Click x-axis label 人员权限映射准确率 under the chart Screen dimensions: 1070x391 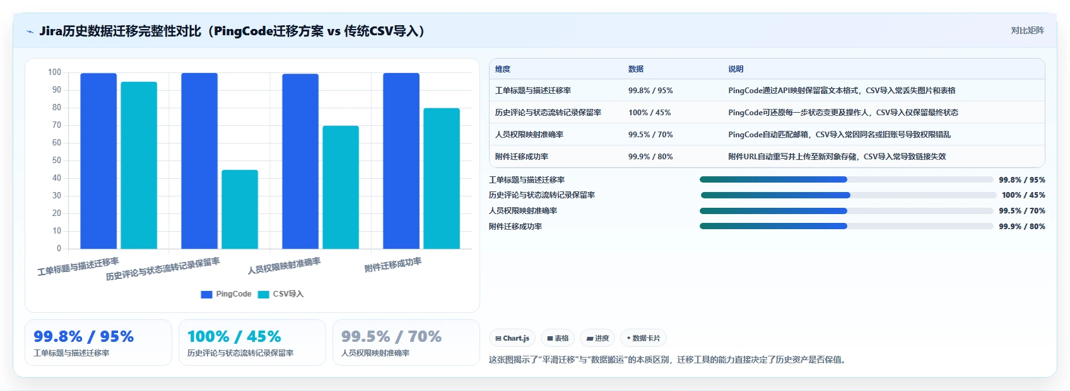tap(284, 266)
